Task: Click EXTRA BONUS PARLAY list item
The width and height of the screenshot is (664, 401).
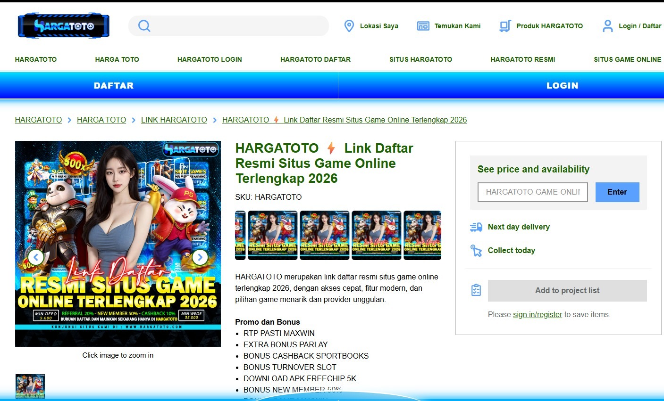Action: click(x=286, y=344)
